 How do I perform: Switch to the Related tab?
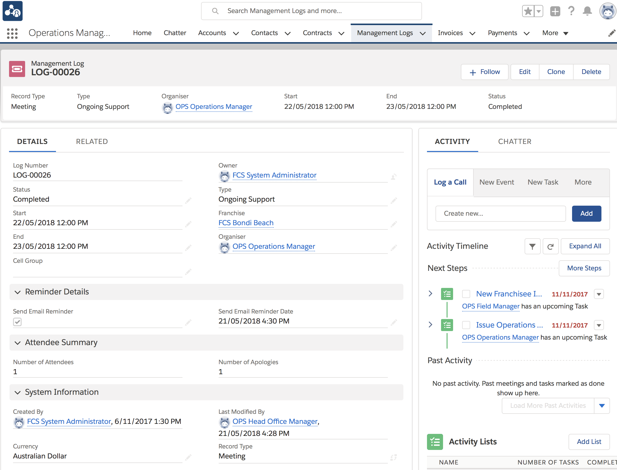click(92, 141)
